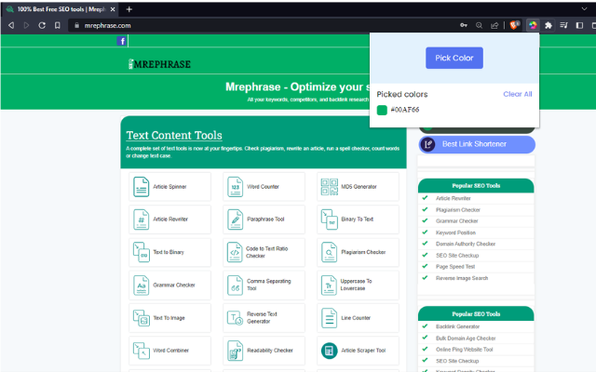Open the Word Combiner tool

click(169, 351)
